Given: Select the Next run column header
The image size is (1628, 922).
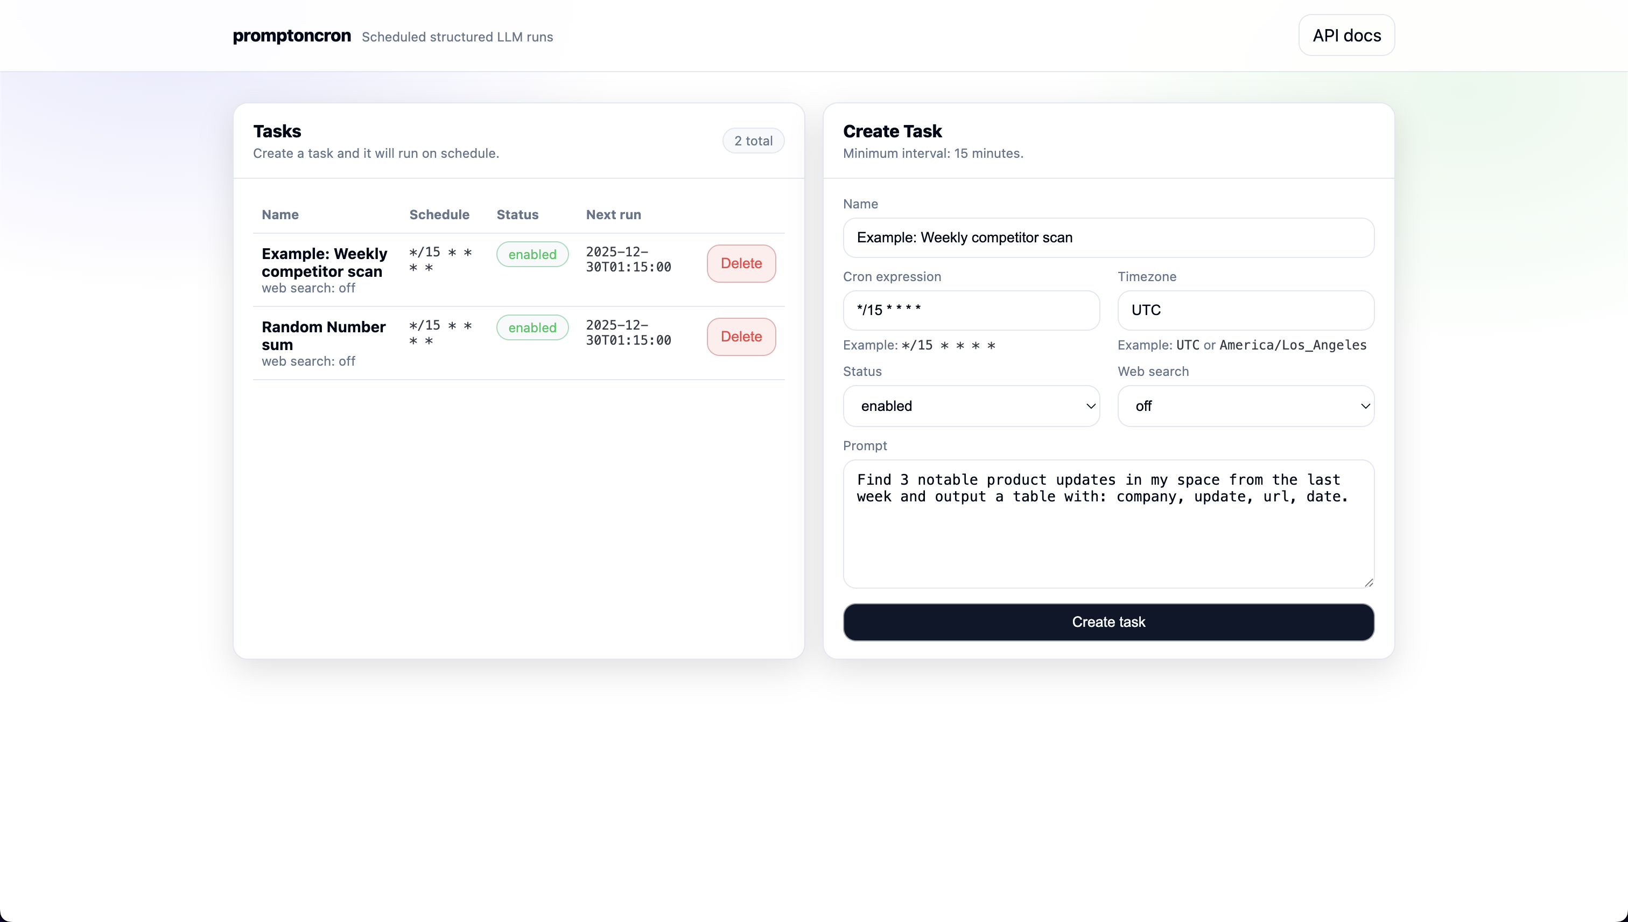Looking at the screenshot, I should coord(613,215).
